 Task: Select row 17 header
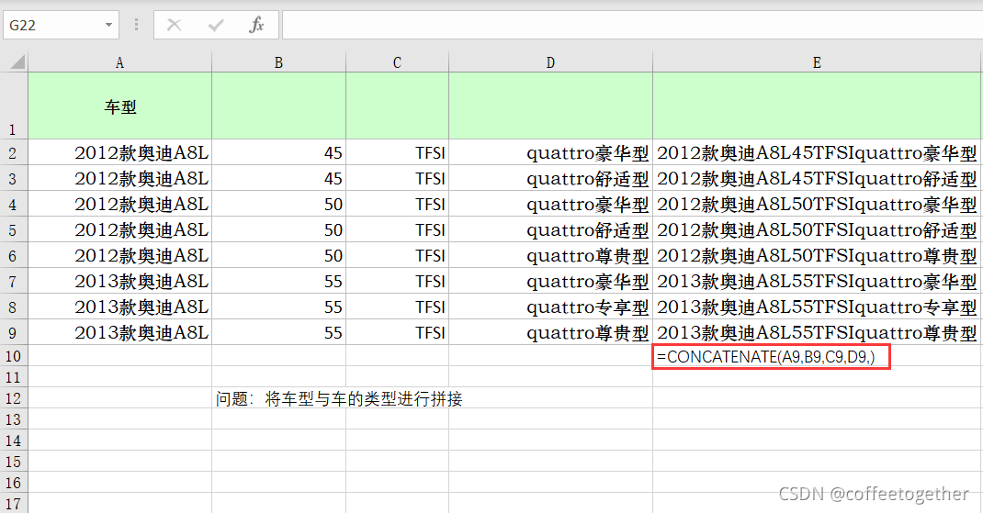click(14, 503)
